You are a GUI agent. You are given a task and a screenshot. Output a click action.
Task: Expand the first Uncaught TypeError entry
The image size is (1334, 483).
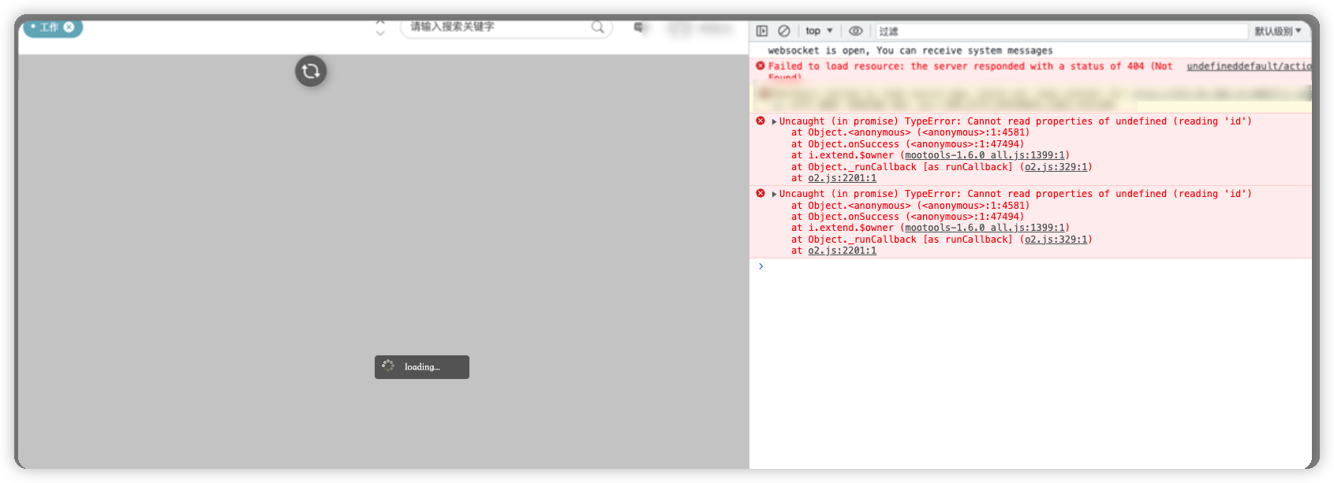pyautogui.click(x=774, y=121)
